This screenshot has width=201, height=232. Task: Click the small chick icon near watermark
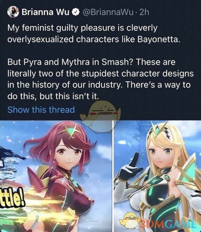click(129, 221)
